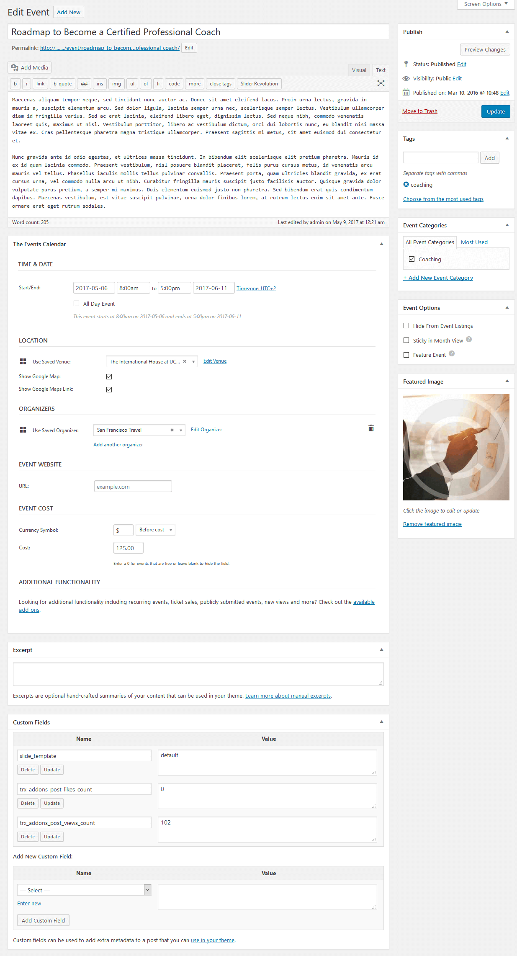Open Slider Revolution from editor toolbar
517x956 pixels.
[259, 84]
